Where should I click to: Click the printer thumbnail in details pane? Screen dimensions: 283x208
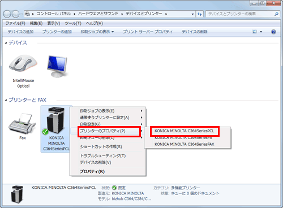pyautogui.click(x=17, y=194)
